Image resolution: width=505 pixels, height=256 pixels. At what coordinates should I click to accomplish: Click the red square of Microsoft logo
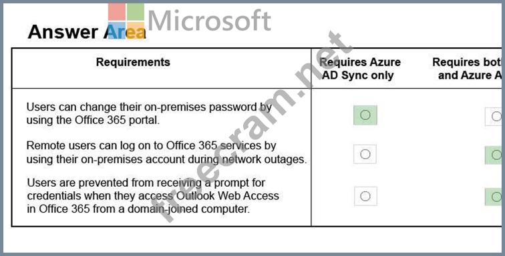pos(116,12)
